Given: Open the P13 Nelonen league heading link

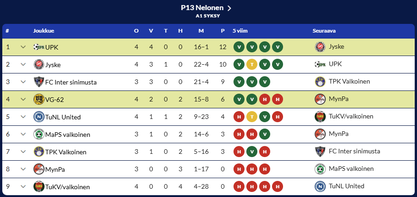Looking at the screenshot, I should [x=206, y=8].
